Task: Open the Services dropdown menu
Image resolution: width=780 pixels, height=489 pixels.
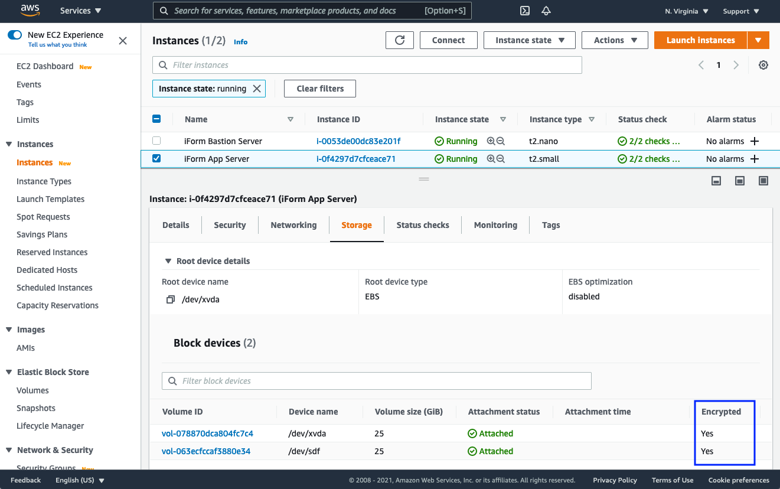Action: coord(81,11)
